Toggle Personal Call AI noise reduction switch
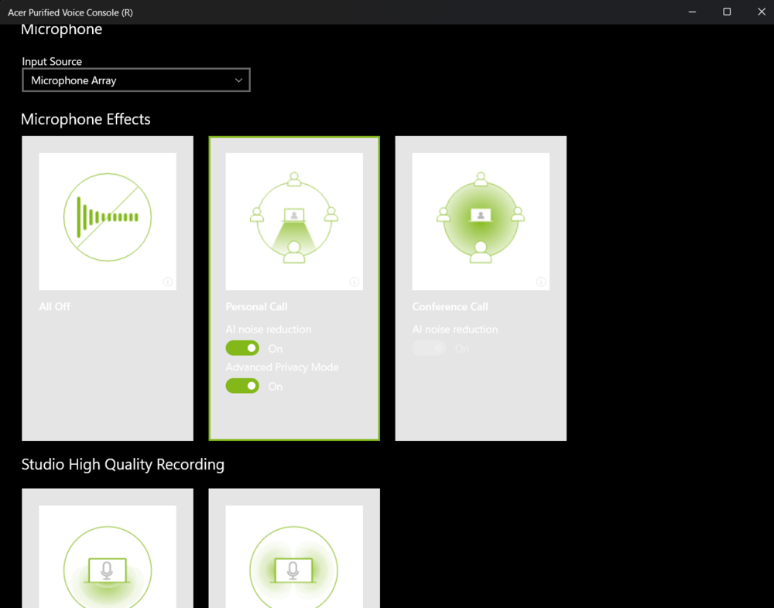Viewport: 774px width, 608px height. point(242,348)
